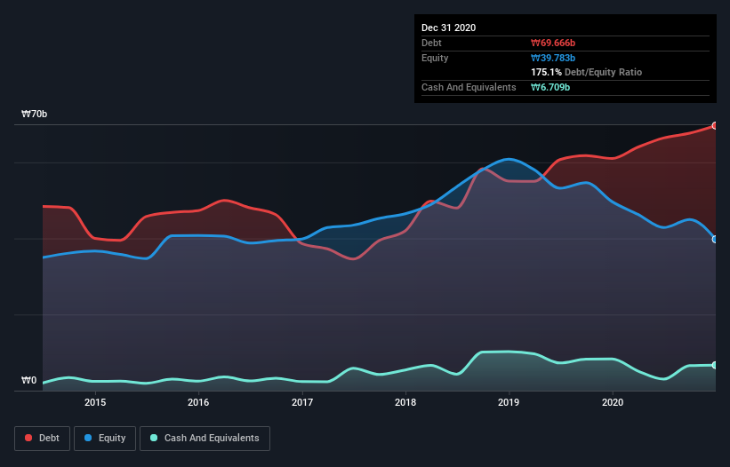Click the 175.1% Debt/Equity Ratio text
Viewport: 730px width, 467px height.
pyautogui.click(x=586, y=73)
